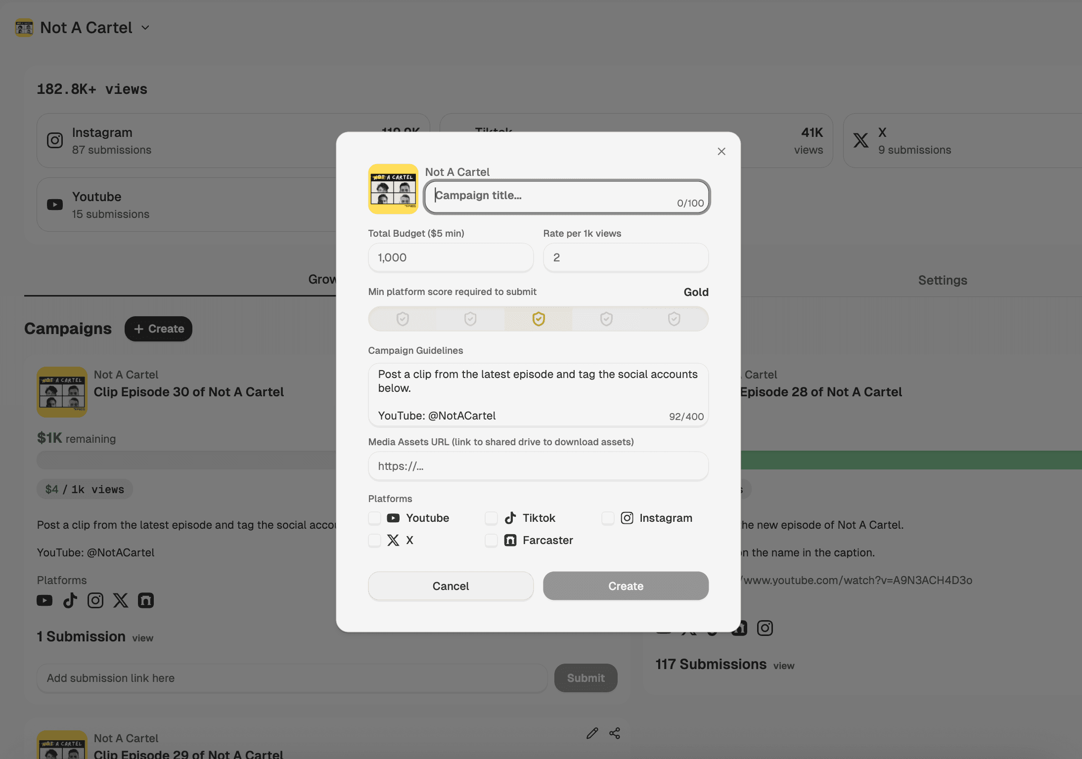The image size is (1082, 759).
Task: Click the Submit button
Action: [x=586, y=678]
